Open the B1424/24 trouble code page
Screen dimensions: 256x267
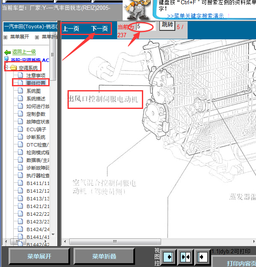pos(38,229)
